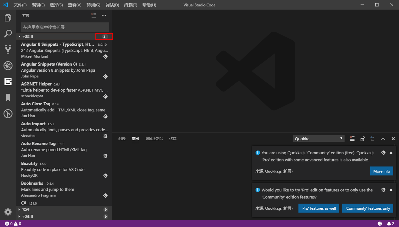Open the Explorer view in activity bar
Viewport: 399px width, 227px height.
pyautogui.click(x=8, y=18)
